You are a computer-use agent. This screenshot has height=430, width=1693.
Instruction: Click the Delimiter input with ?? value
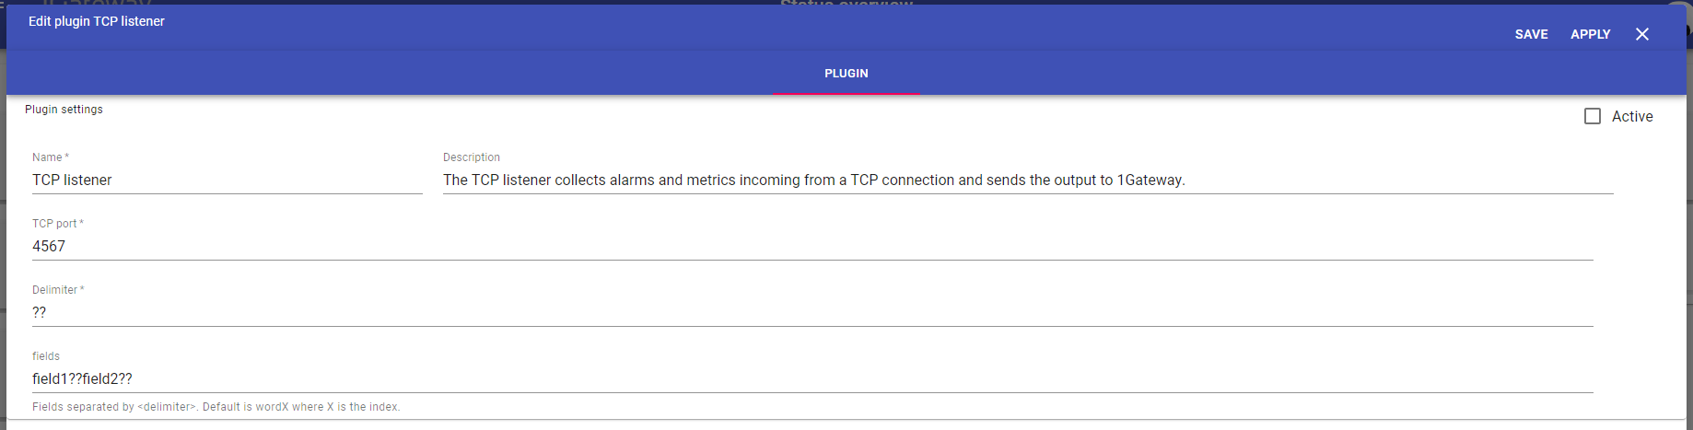[x=811, y=313]
